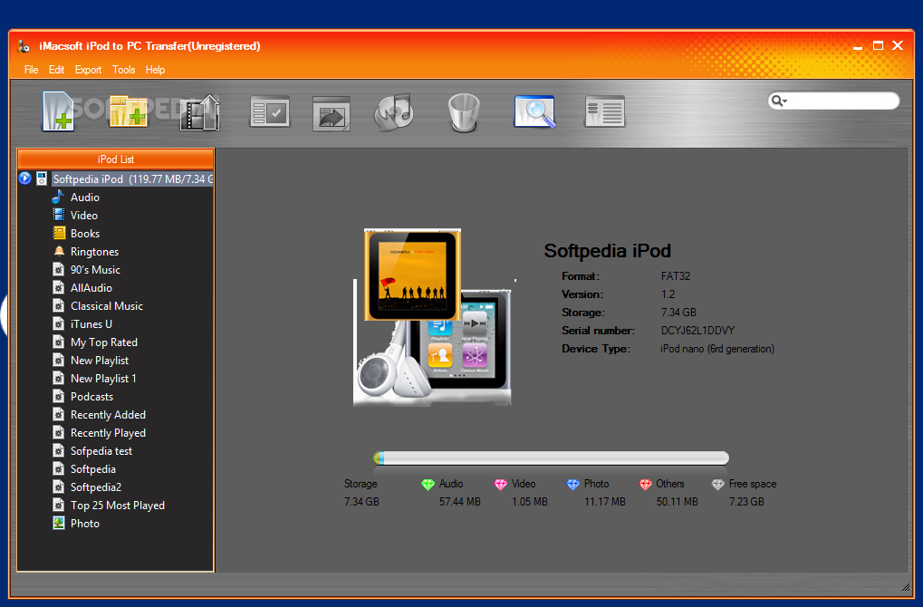Click the storage usage bar
Viewport: 923px width, 607px height.
[552, 458]
